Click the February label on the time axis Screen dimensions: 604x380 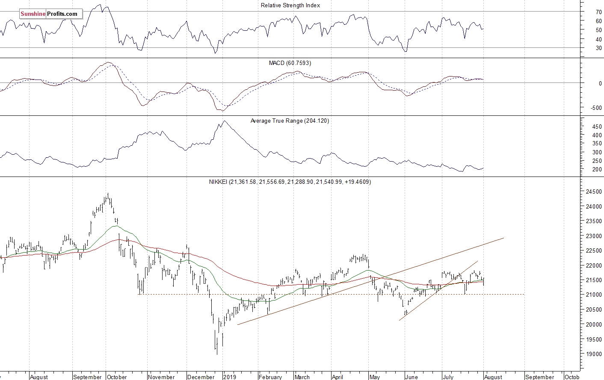[270, 377]
